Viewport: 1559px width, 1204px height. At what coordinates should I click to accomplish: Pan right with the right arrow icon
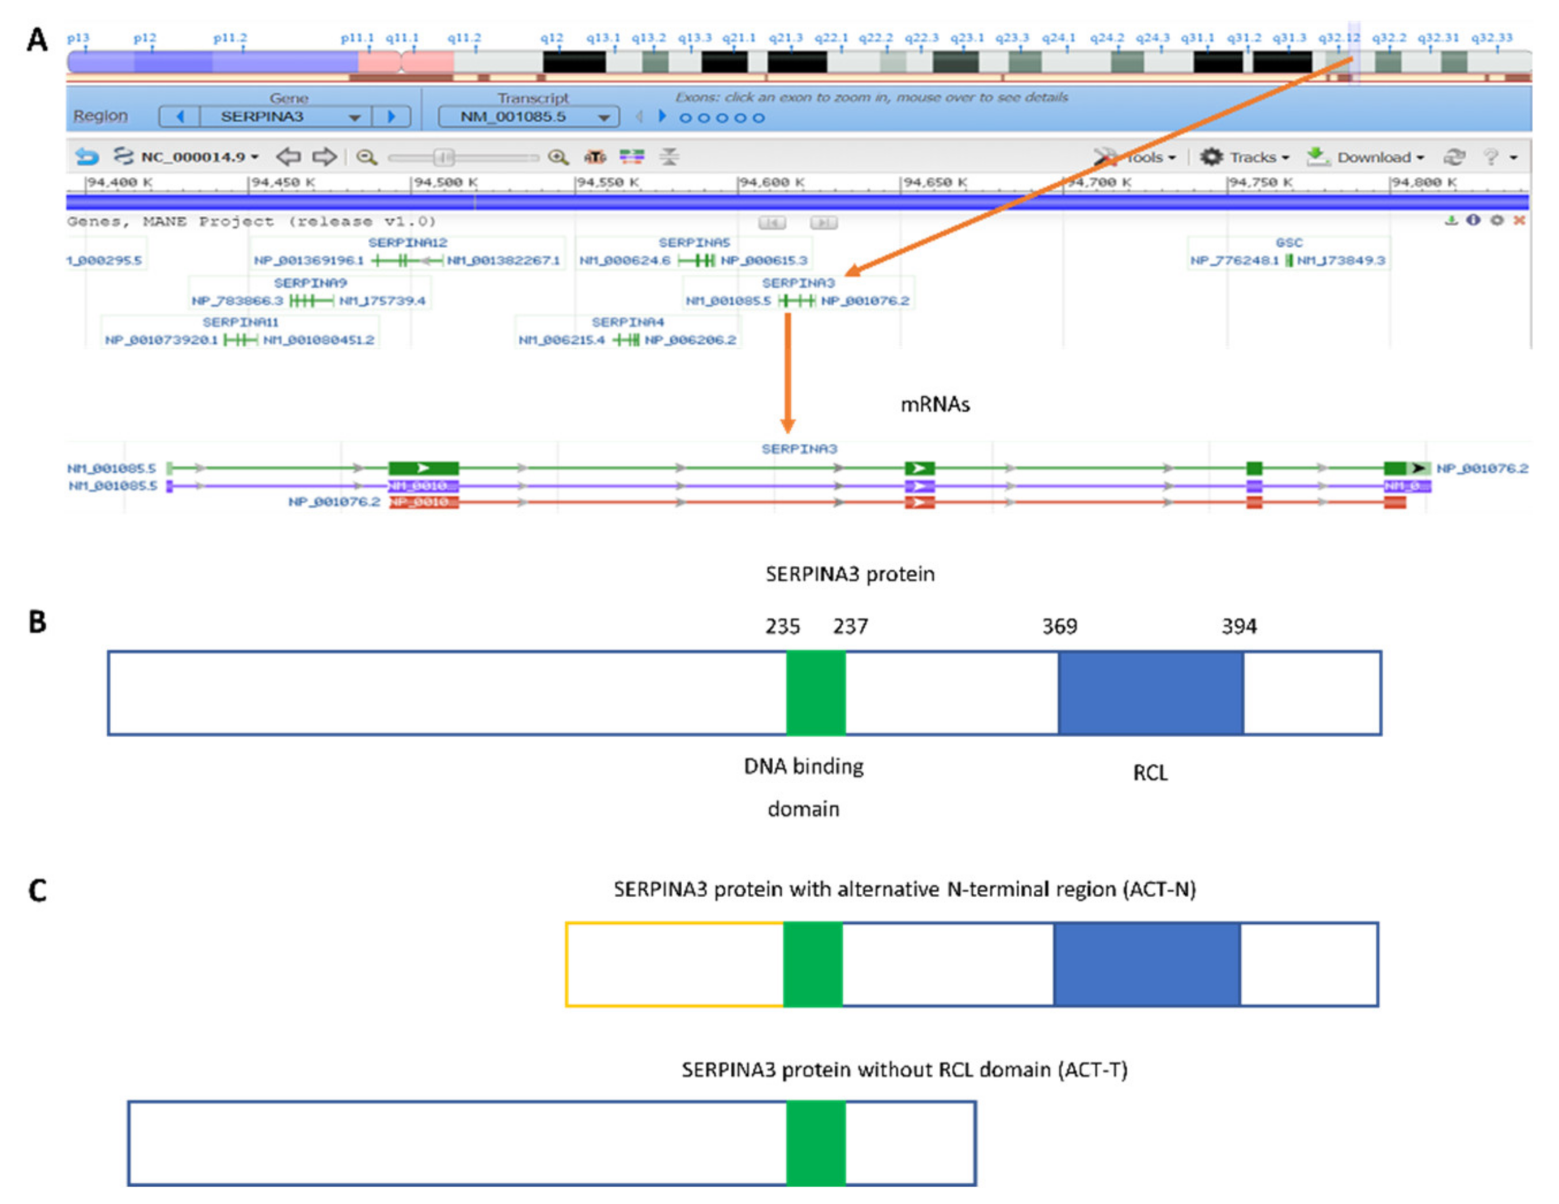[324, 157]
